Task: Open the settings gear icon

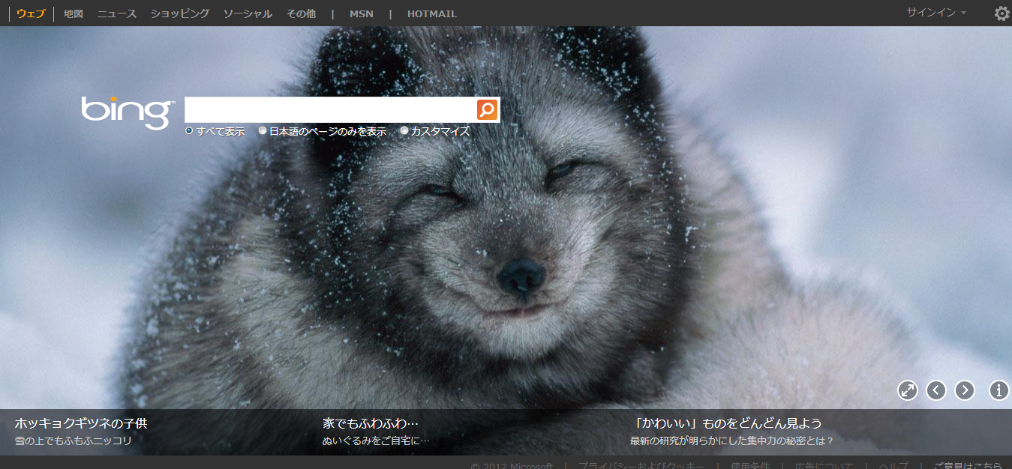Action: [1001, 13]
